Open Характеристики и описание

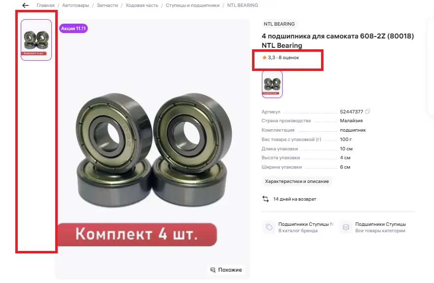click(x=297, y=181)
